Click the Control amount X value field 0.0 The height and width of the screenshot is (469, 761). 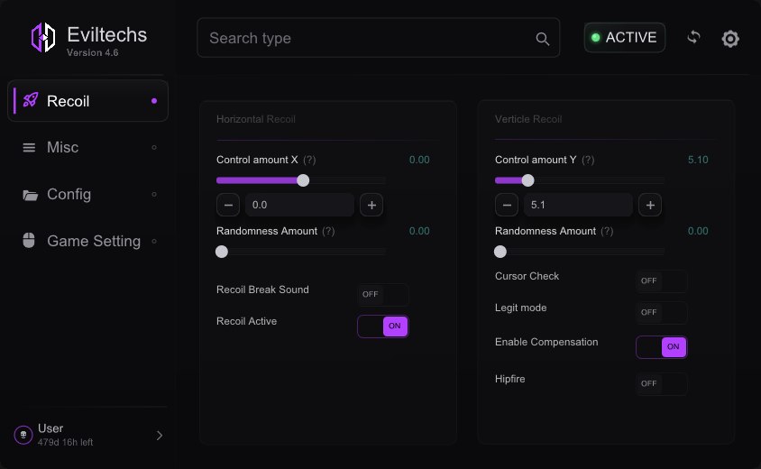point(300,205)
